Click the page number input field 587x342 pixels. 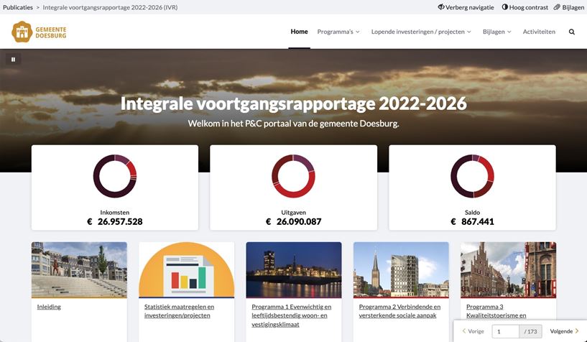pos(505,331)
